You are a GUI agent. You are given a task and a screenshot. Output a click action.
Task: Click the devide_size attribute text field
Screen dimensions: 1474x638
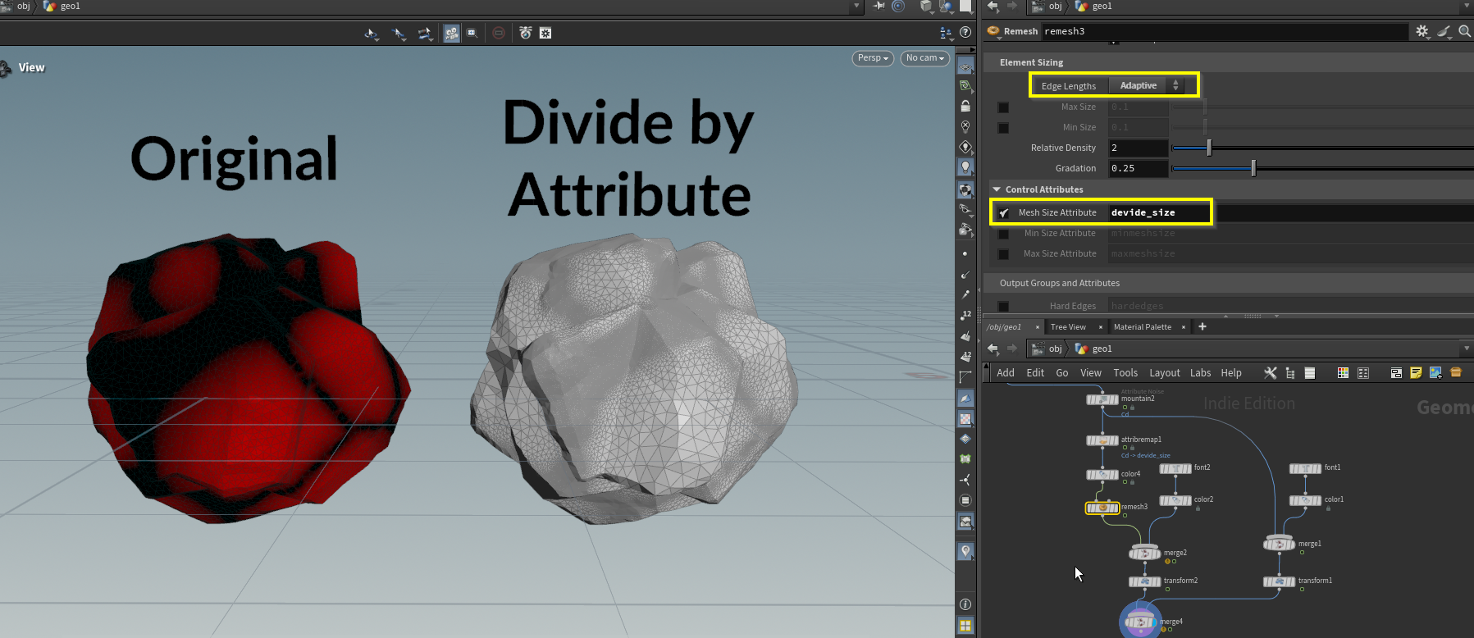(1158, 212)
